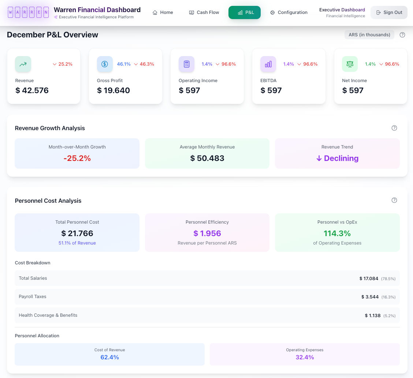
Task: Click the Gross Profit dollar icon
Action: click(x=105, y=64)
